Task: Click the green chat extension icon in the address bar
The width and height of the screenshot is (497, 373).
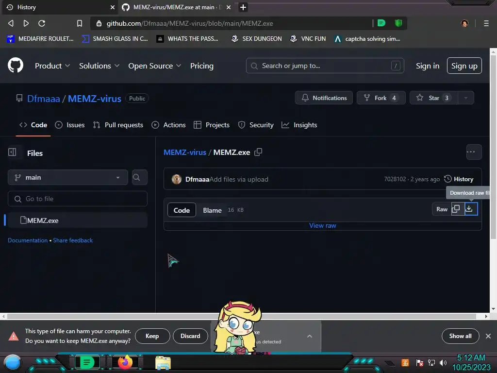Action: click(381, 23)
